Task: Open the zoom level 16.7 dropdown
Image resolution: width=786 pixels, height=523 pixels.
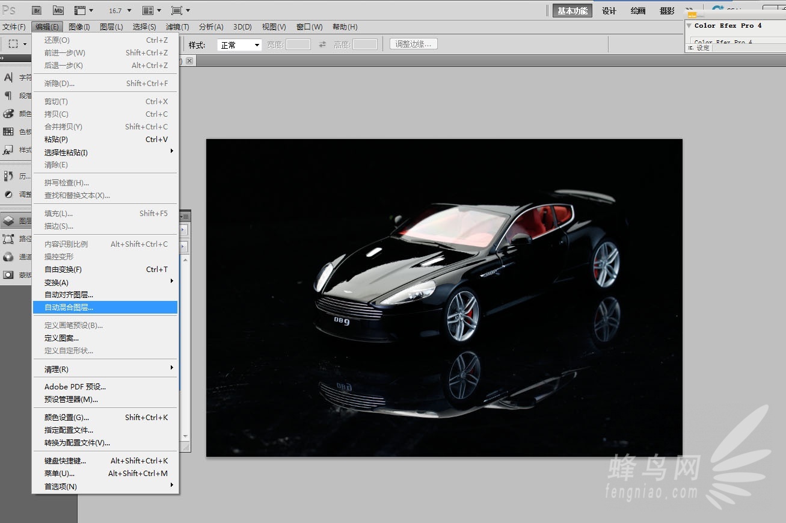Action: 120,10
